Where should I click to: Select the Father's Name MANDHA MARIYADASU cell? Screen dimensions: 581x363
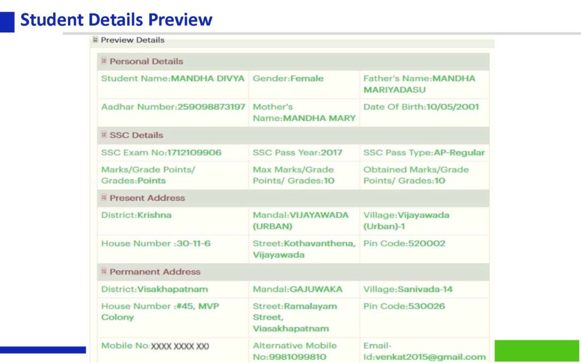pyautogui.click(x=419, y=84)
